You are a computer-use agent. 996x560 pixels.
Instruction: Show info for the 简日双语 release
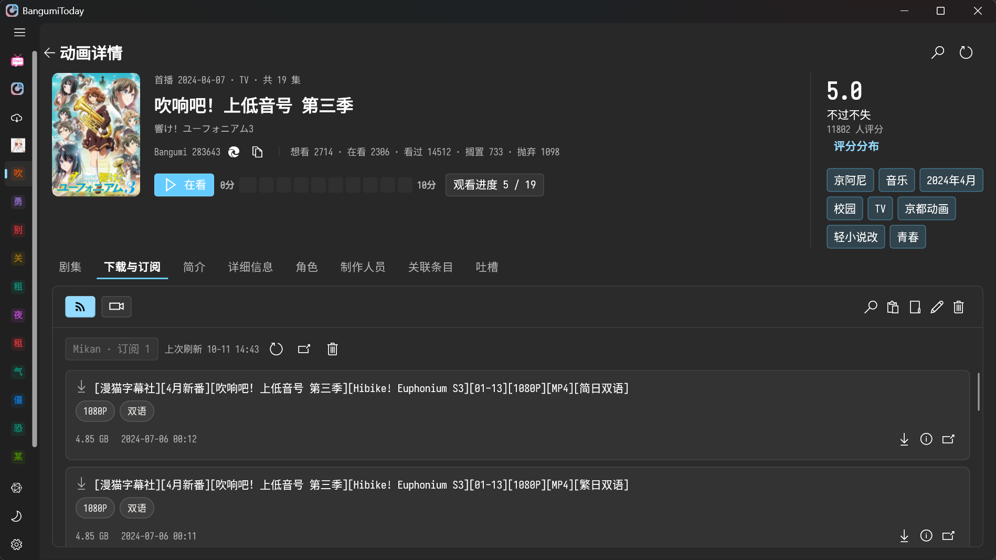(x=926, y=439)
